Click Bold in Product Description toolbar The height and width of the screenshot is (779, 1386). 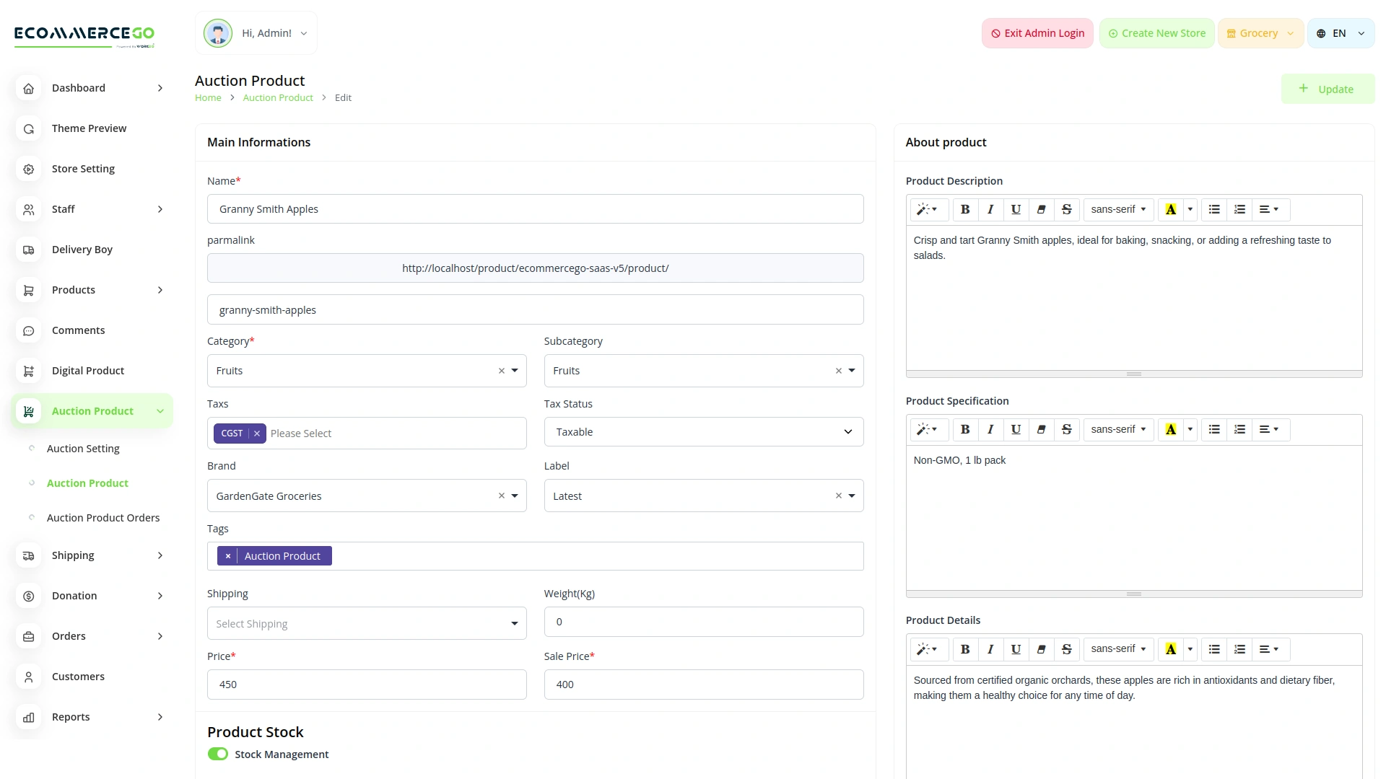pos(964,209)
